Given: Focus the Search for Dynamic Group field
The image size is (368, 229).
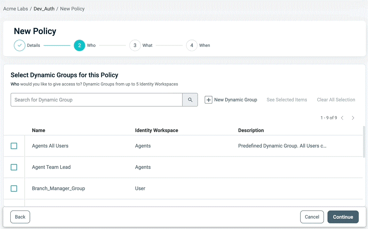Looking at the screenshot, I should click(x=97, y=100).
